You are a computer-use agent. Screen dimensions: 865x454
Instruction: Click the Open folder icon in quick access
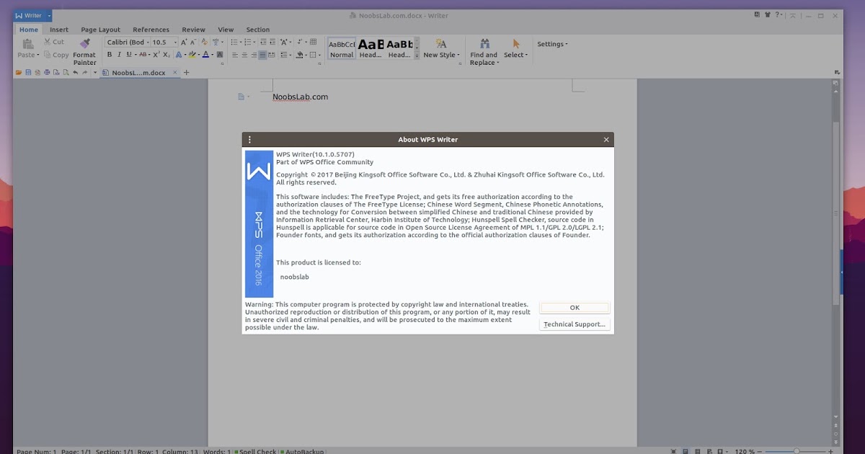(19, 73)
